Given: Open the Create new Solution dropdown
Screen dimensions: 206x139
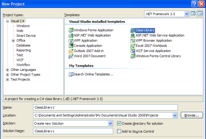Looking at the screenshot, I should (110, 124).
